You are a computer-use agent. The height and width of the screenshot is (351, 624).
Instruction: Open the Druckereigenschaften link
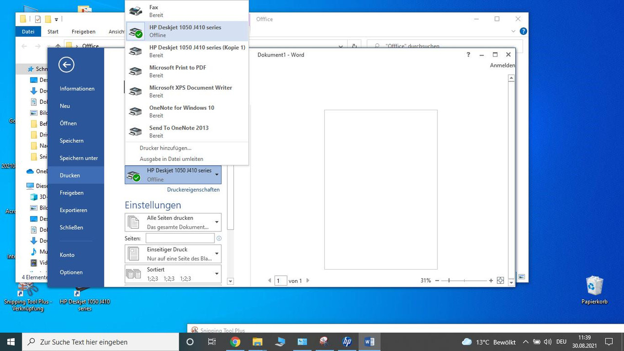coord(194,190)
